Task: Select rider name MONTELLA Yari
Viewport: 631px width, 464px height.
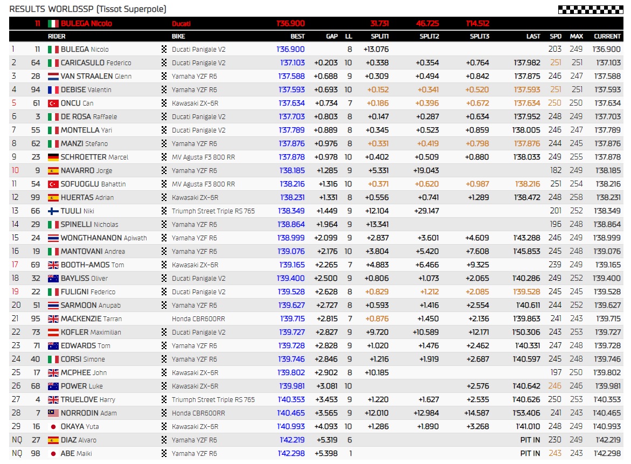Action: pyautogui.click(x=87, y=130)
